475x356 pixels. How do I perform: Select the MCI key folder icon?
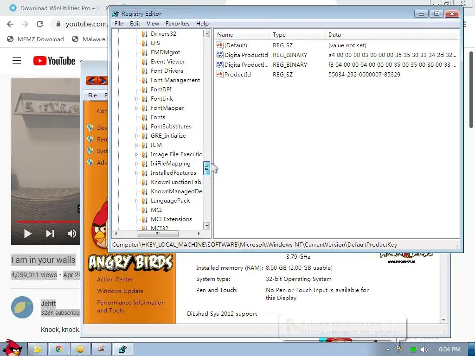click(x=145, y=210)
